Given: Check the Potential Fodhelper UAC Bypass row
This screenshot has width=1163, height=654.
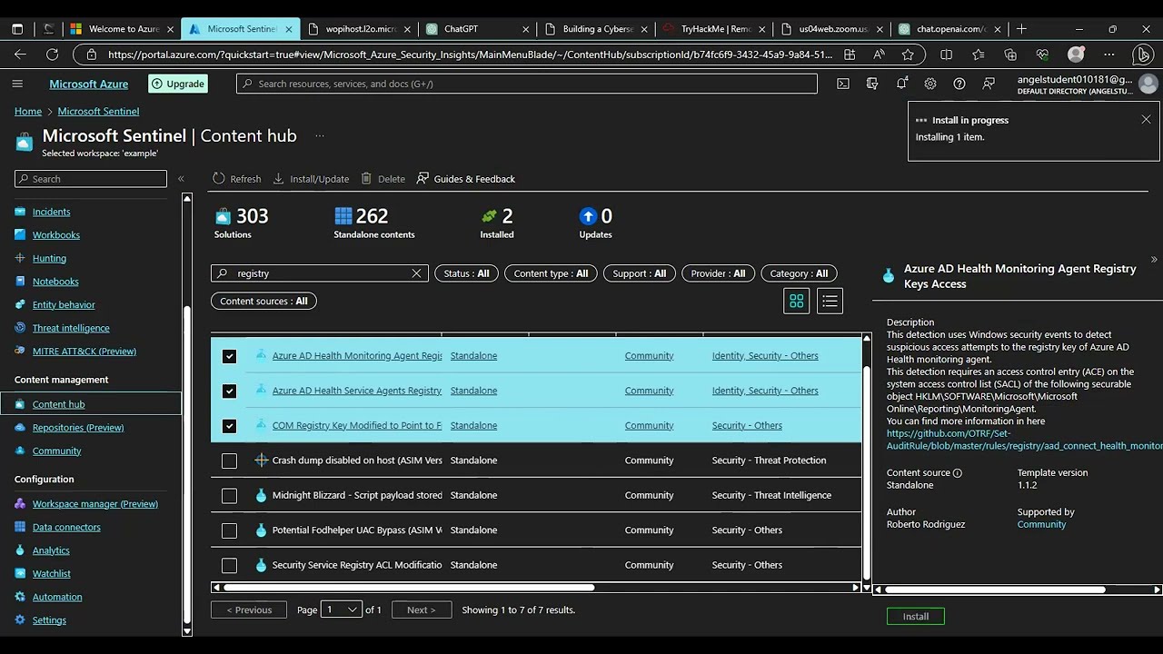Looking at the screenshot, I should pyautogui.click(x=229, y=530).
